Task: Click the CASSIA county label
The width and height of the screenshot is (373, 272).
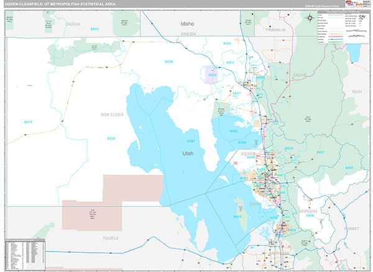Action: point(73,24)
